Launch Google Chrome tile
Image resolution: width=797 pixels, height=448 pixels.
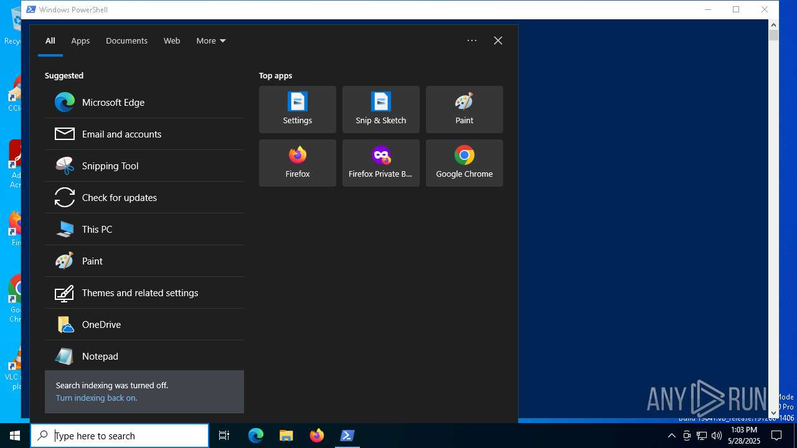click(465, 163)
